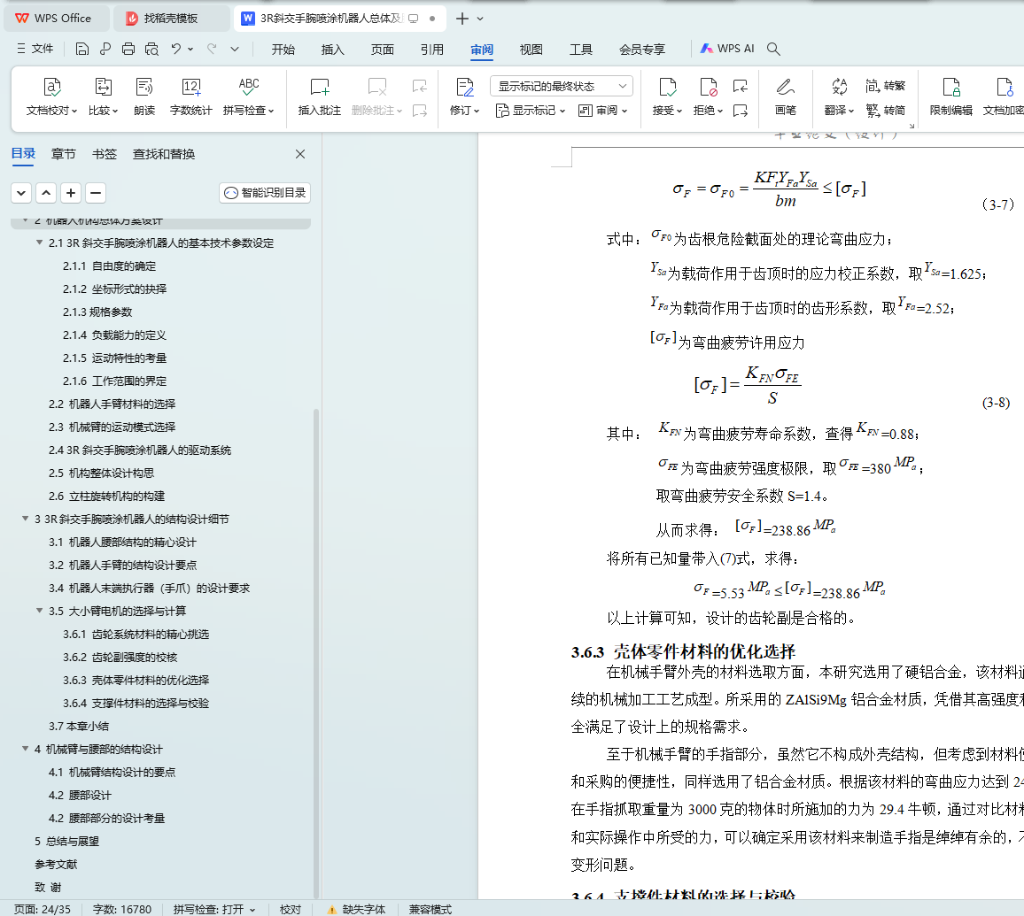
Task: Select the 书签 navigation pane tab
Action: point(104,154)
